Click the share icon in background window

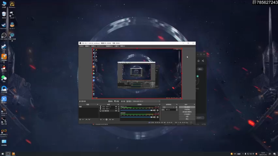[x=203, y=61]
